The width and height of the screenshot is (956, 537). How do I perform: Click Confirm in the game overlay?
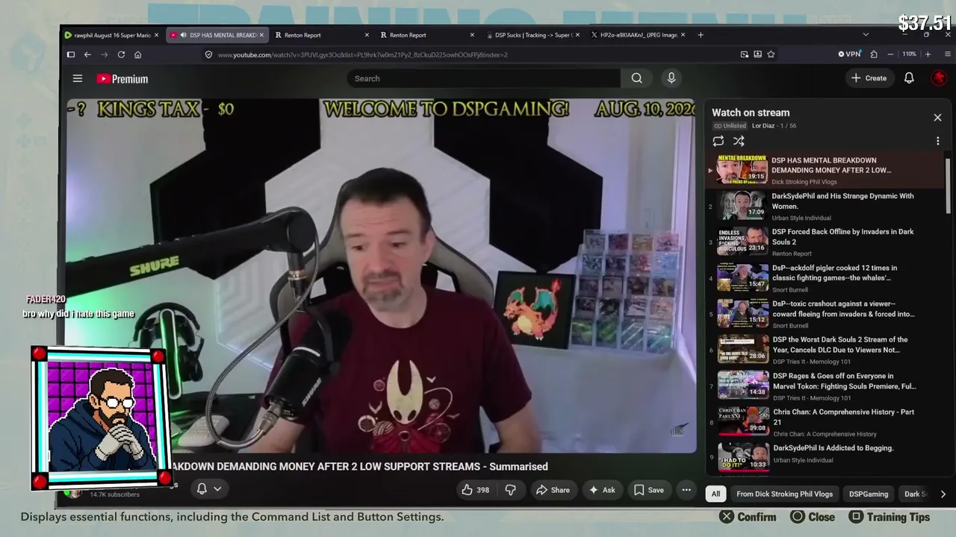coord(748,517)
